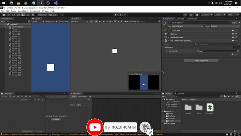The height and width of the screenshot is (136, 241).
Task: Switch to the Services tab
Action: tap(180, 19)
